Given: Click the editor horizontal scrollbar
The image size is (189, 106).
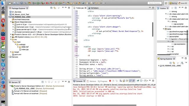Looking at the screenshot, I should 110,77.
